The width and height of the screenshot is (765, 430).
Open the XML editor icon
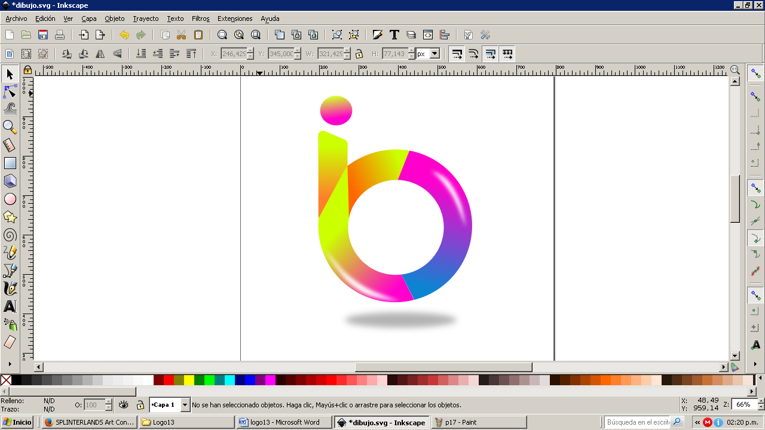tap(428, 35)
